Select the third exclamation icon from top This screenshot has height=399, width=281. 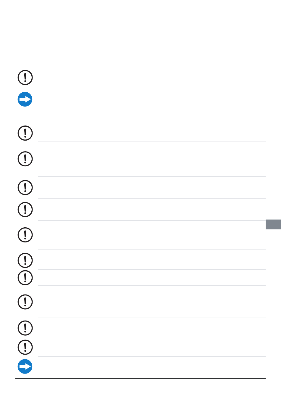[25, 159]
